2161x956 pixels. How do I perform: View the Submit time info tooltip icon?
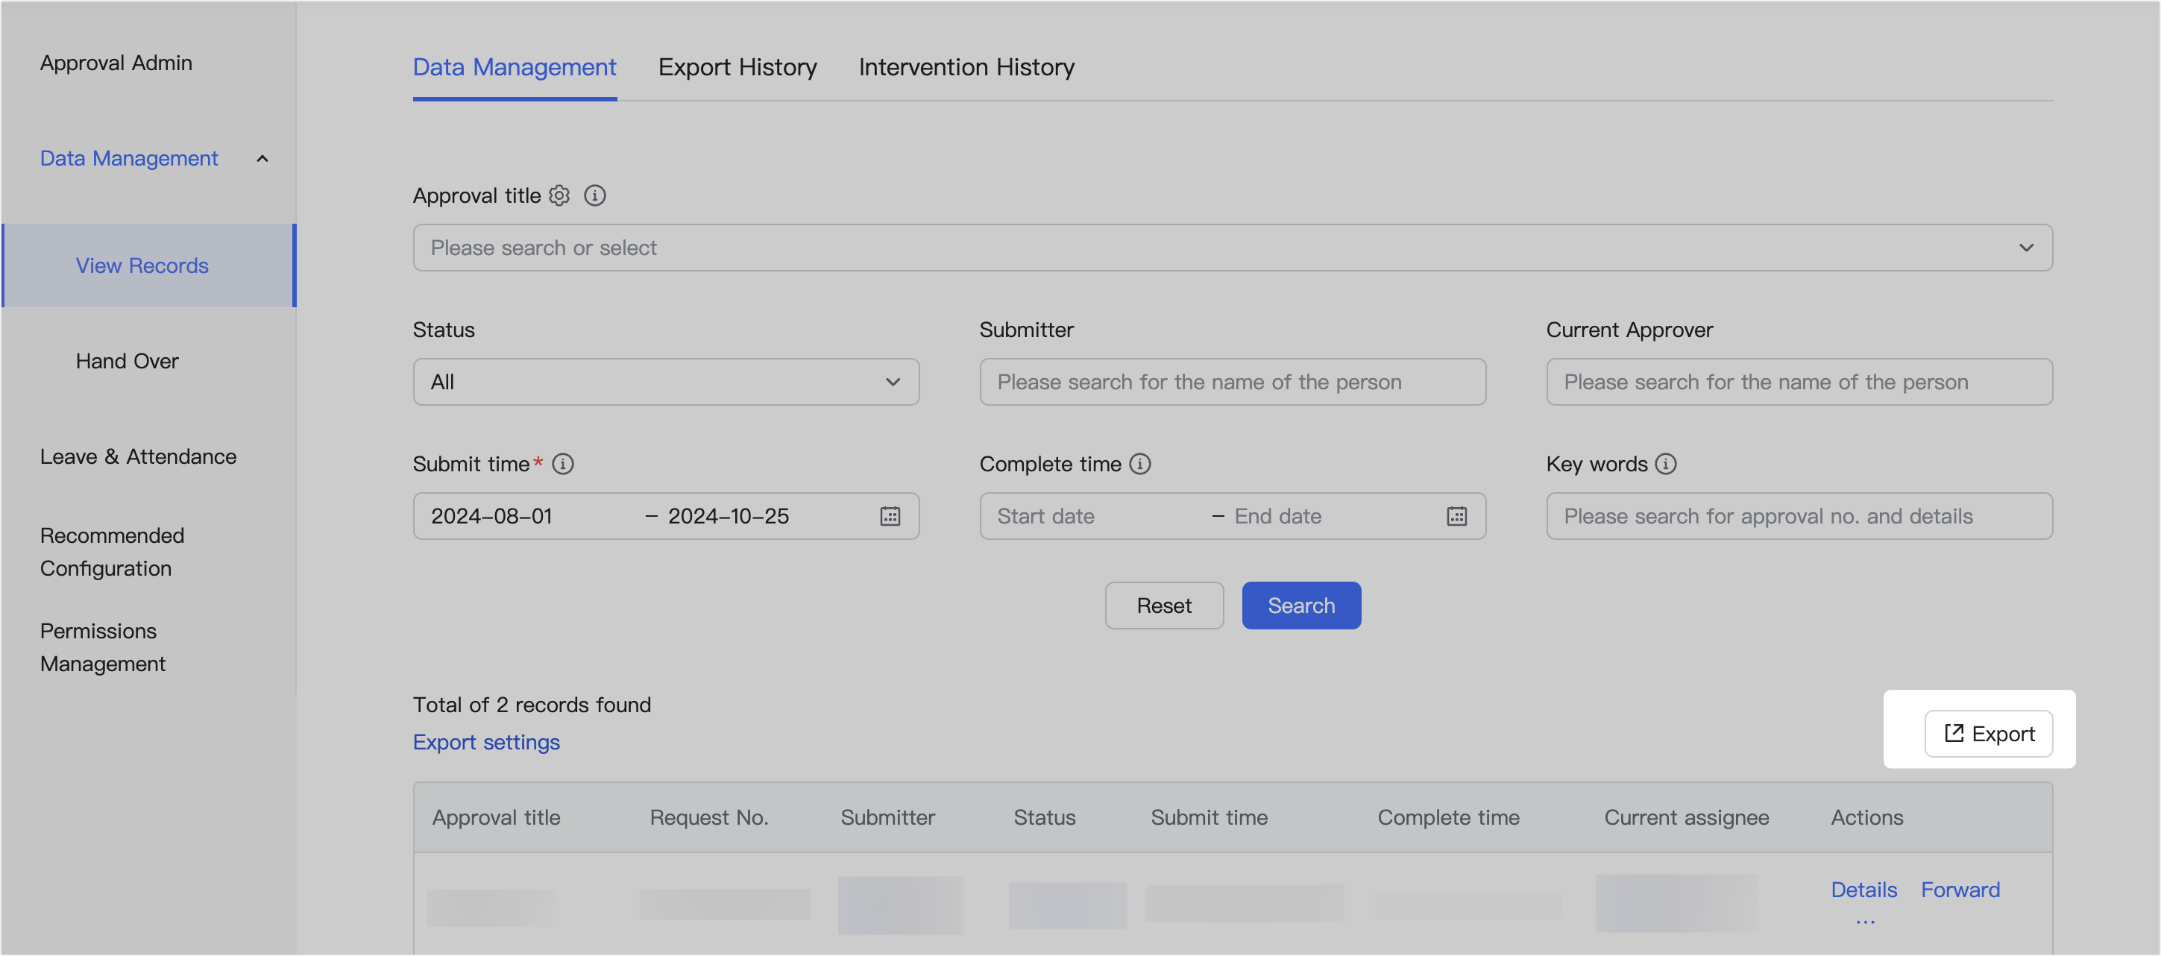pos(564,464)
